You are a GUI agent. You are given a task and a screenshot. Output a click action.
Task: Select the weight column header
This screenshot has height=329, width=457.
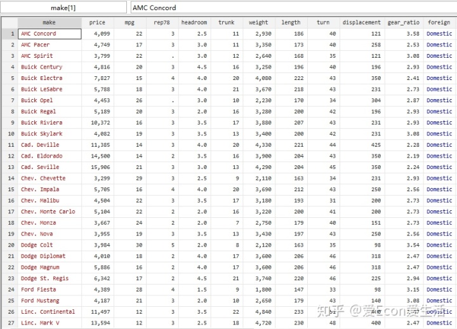click(x=259, y=22)
